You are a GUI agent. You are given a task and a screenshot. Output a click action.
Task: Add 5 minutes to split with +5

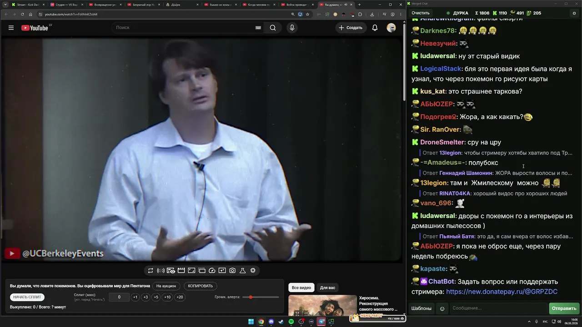pyautogui.click(x=156, y=297)
